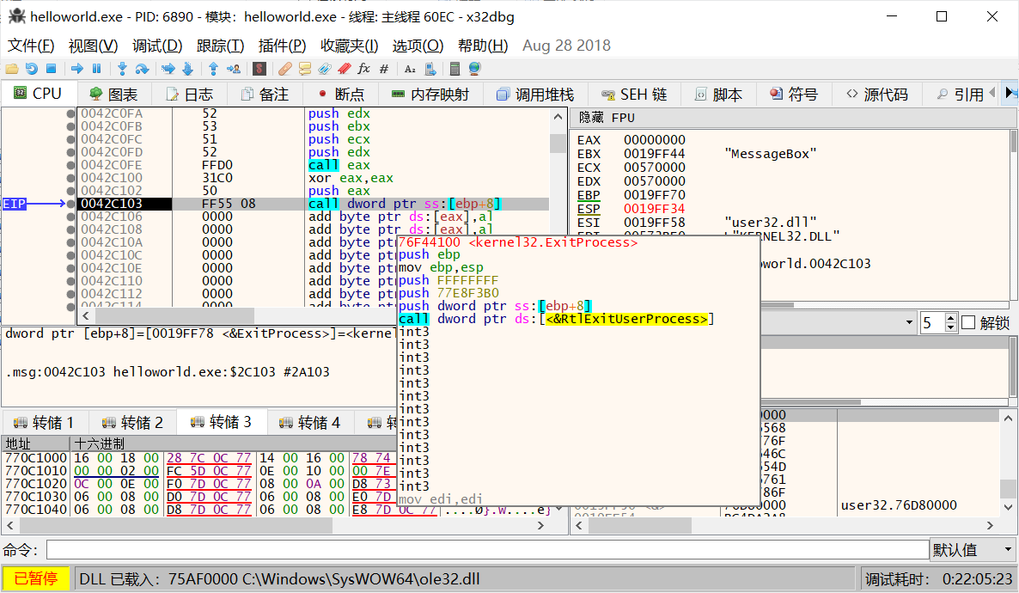This screenshot has height=593, width=1019.
Task: Toggle breakpoint bullet at address 0042C0FC
Action: tap(70, 140)
